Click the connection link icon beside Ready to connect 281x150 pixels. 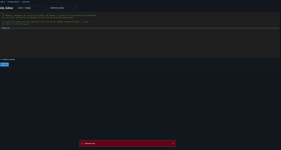pyautogui.click(x=1, y=59)
